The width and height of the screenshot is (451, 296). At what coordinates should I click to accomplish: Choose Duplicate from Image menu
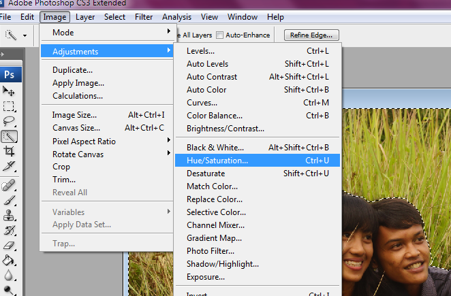(x=107, y=70)
